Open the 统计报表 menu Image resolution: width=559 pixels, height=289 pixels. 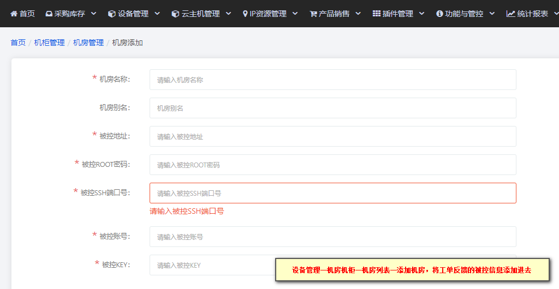pos(533,14)
